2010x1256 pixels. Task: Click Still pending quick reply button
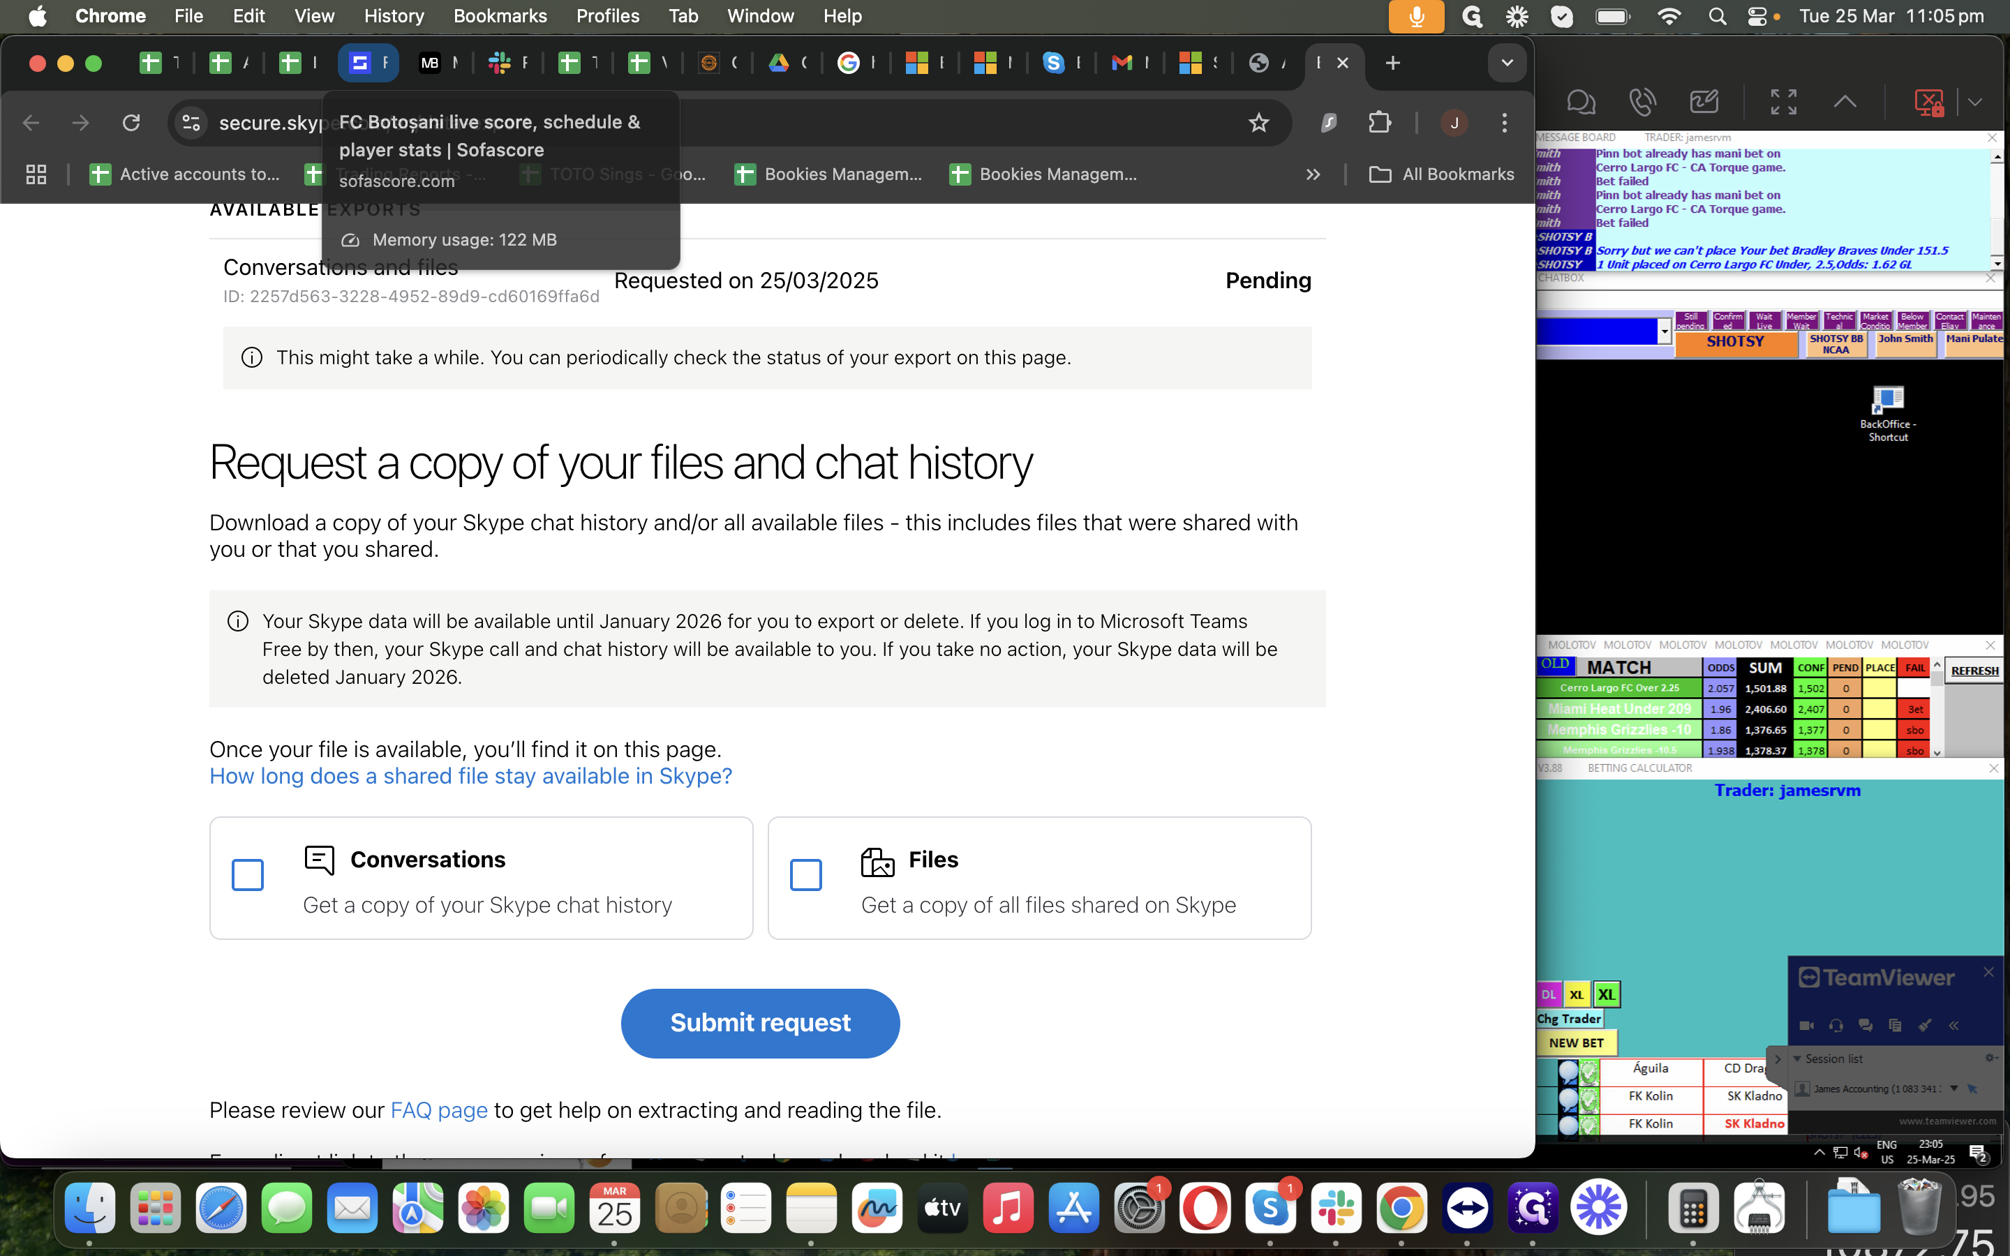pos(1690,321)
